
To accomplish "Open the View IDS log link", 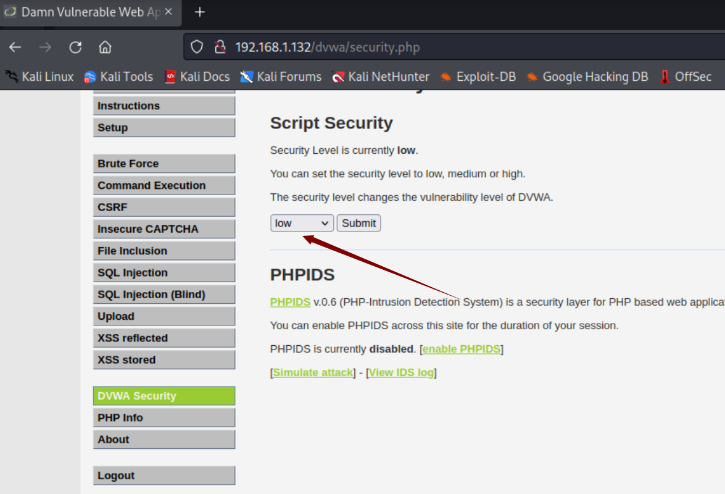I will pyautogui.click(x=401, y=372).
